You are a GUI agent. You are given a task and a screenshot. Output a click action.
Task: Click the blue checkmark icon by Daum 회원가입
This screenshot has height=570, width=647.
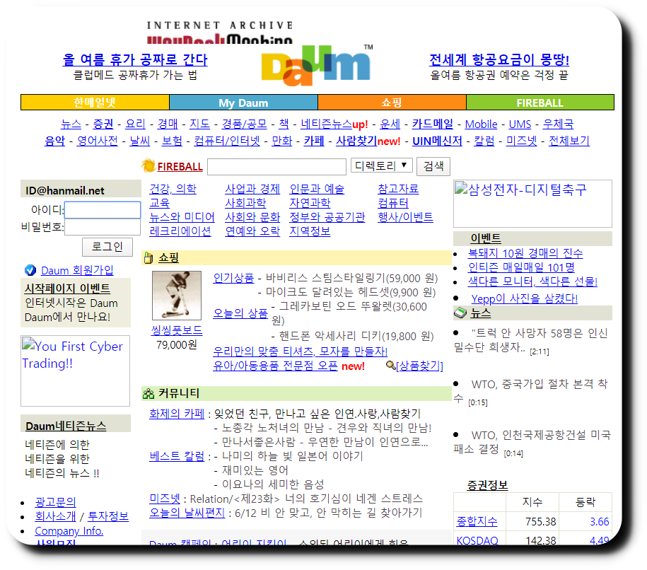(30, 270)
